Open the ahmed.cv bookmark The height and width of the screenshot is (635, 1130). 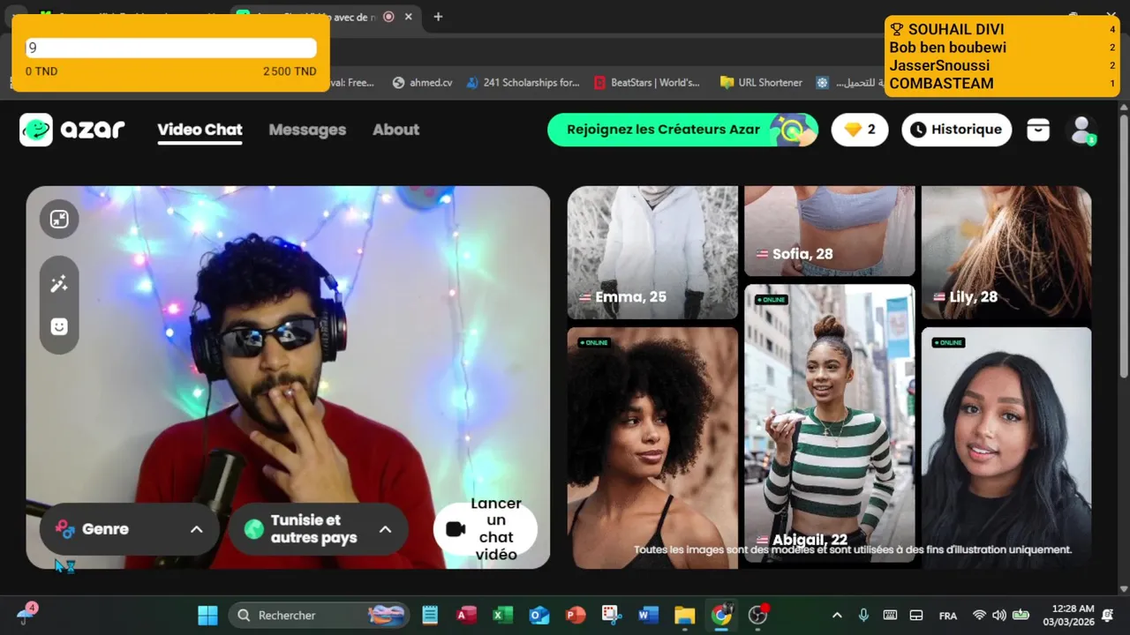423,82
